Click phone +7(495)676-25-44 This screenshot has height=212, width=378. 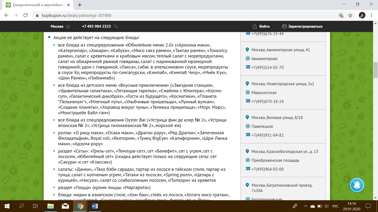pos(267,34)
